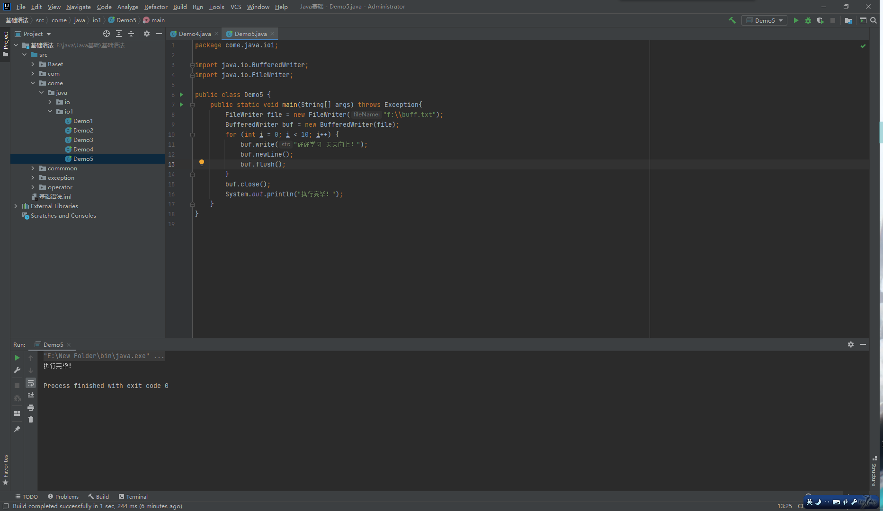Expand the Baset folder

point(33,64)
